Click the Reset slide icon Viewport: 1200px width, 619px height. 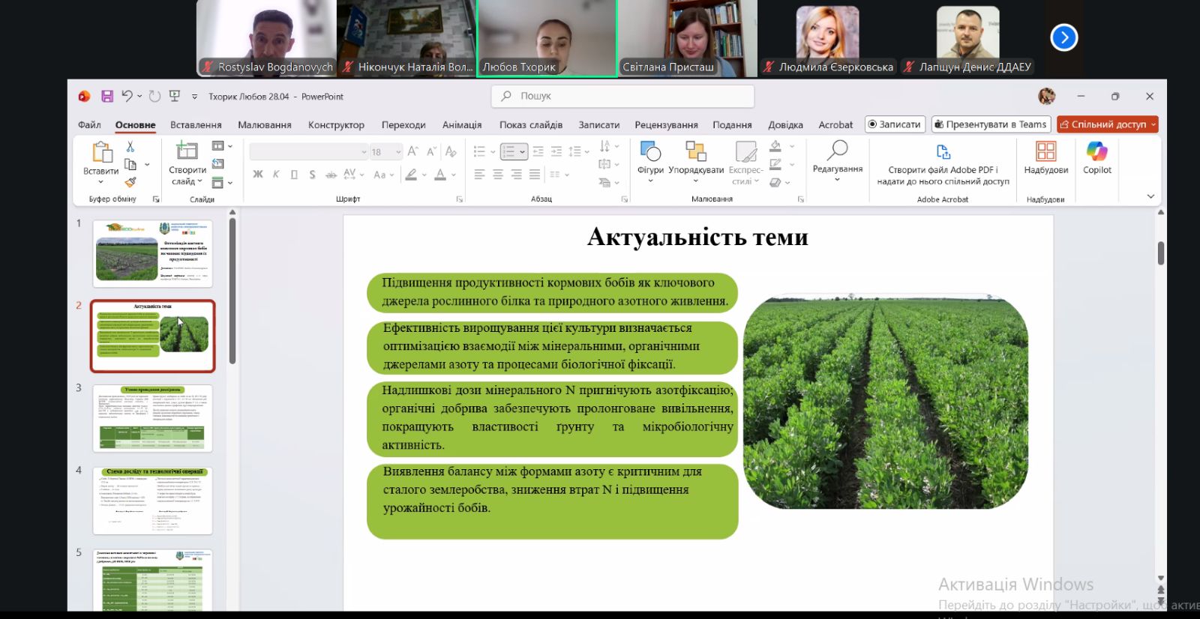click(217, 164)
